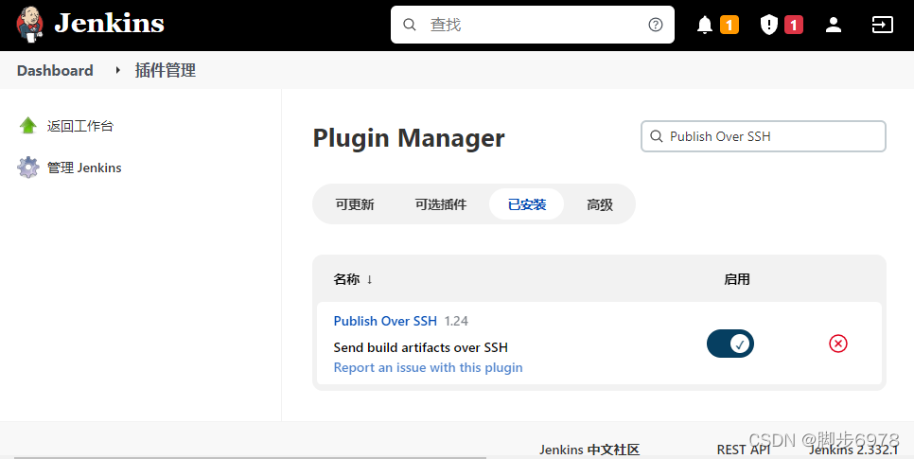Click the Jenkins butler logo
The width and height of the screenshot is (914, 459).
[x=29, y=25]
